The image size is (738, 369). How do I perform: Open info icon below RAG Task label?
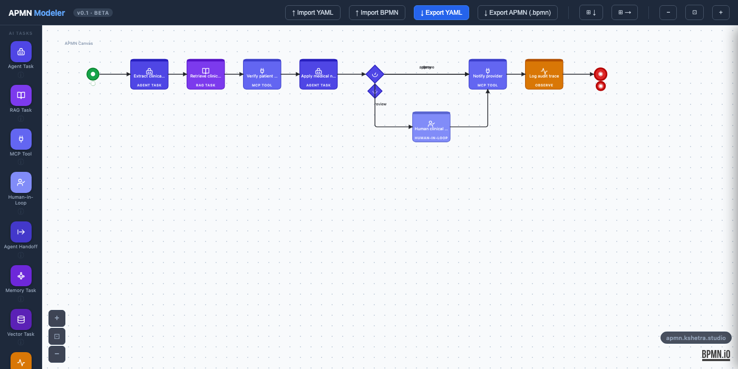[x=21, y=119]
